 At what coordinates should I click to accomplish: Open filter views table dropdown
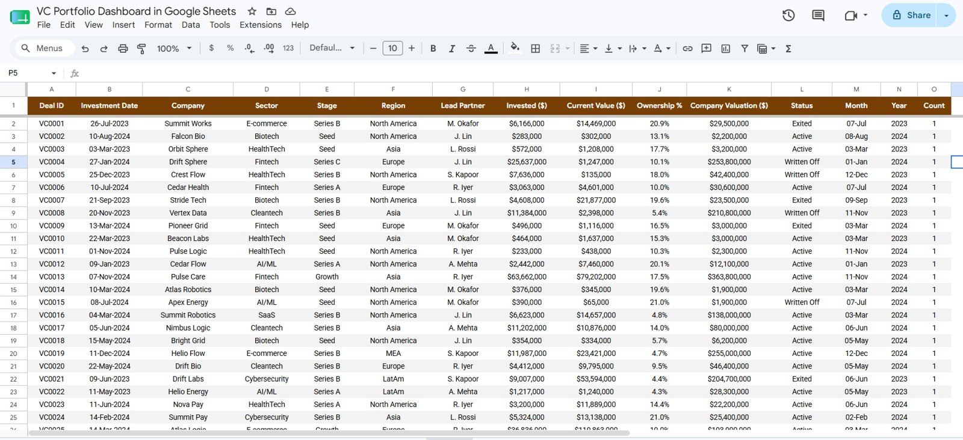click(766, 49)
